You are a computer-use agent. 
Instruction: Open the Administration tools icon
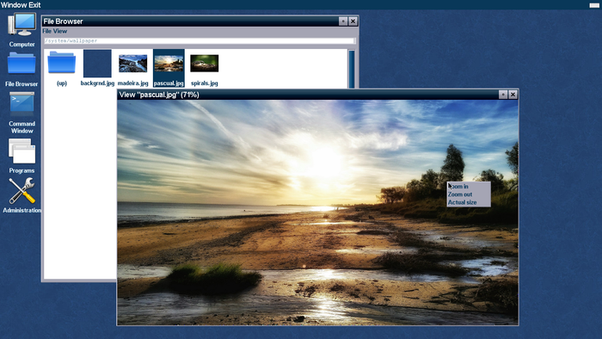pyautogui.click(x=21, y=195)
